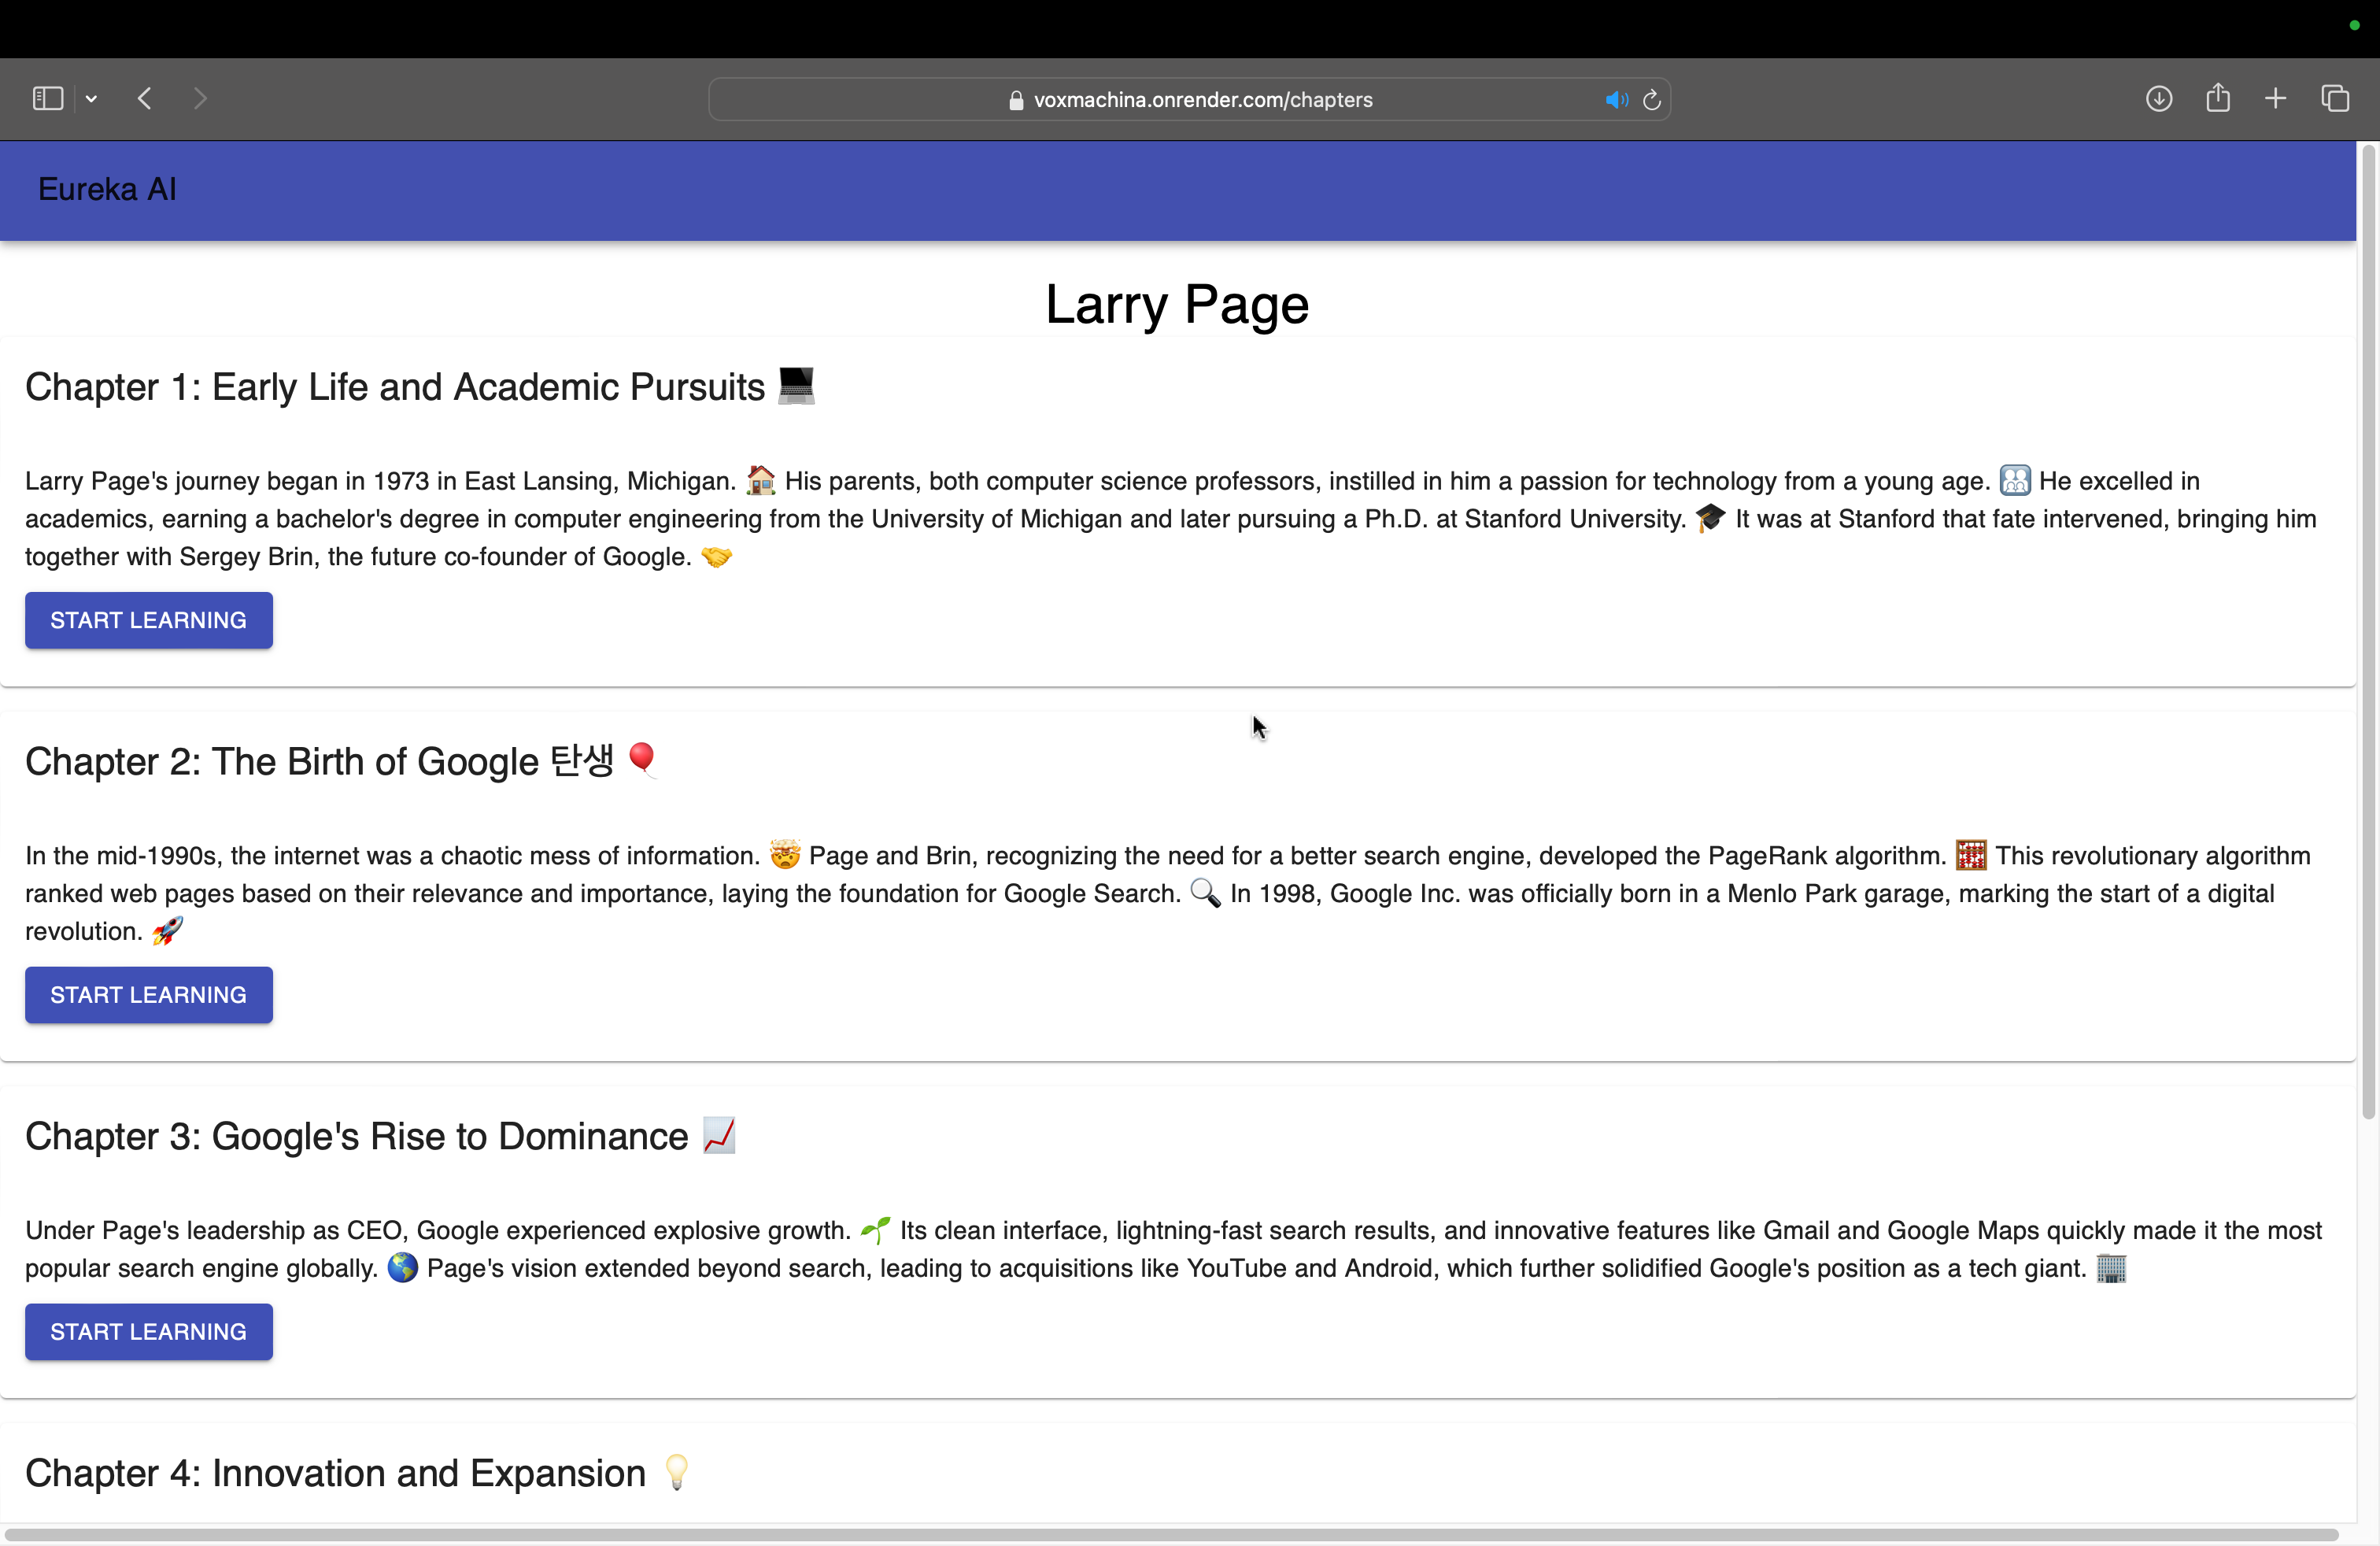Start learning Chapter 1 Early Life

pyautogui.click(x=148, y=620)
